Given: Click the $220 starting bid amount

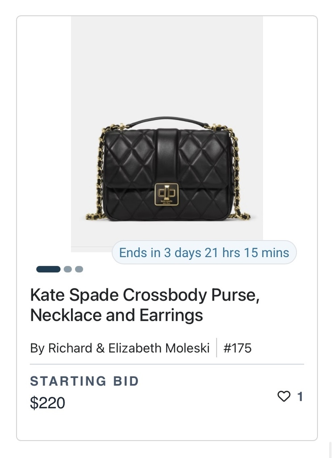Looking at the screenshot, I should pos(47,403).
